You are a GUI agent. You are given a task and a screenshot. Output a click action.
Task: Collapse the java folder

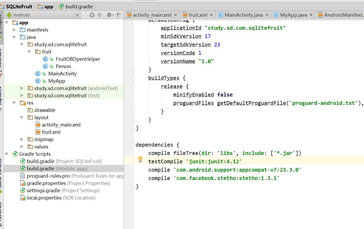point(14,37)
